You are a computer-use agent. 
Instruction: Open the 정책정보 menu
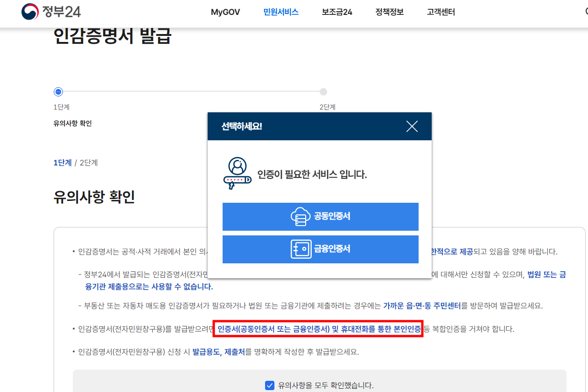[x=389, y=12]
